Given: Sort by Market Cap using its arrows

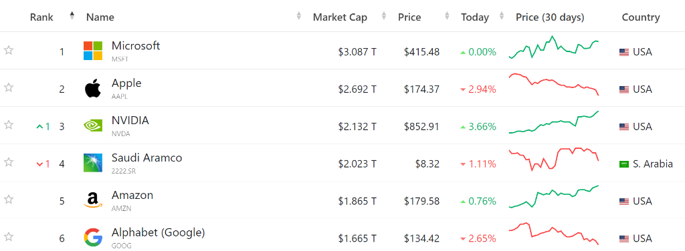Looking at the screenshot, I should [384, 16].
